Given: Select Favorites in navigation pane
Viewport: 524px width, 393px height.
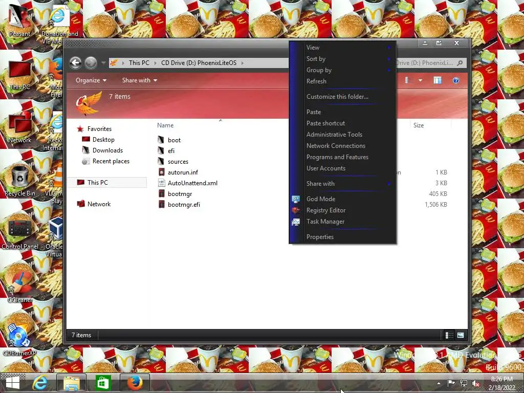Looking at the screenshot, I should coord(99,128).
